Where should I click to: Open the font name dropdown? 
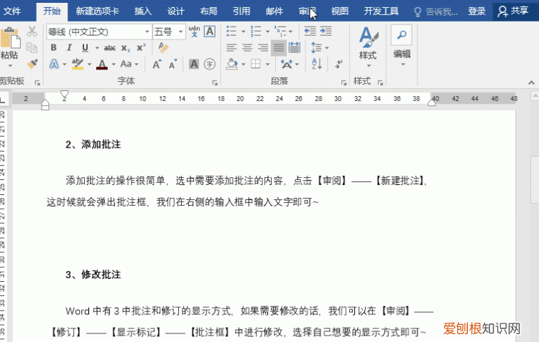(x=147, y=32)
